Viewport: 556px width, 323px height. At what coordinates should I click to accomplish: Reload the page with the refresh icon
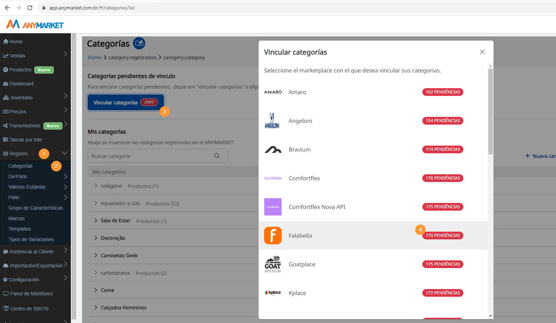click(30, 8)
